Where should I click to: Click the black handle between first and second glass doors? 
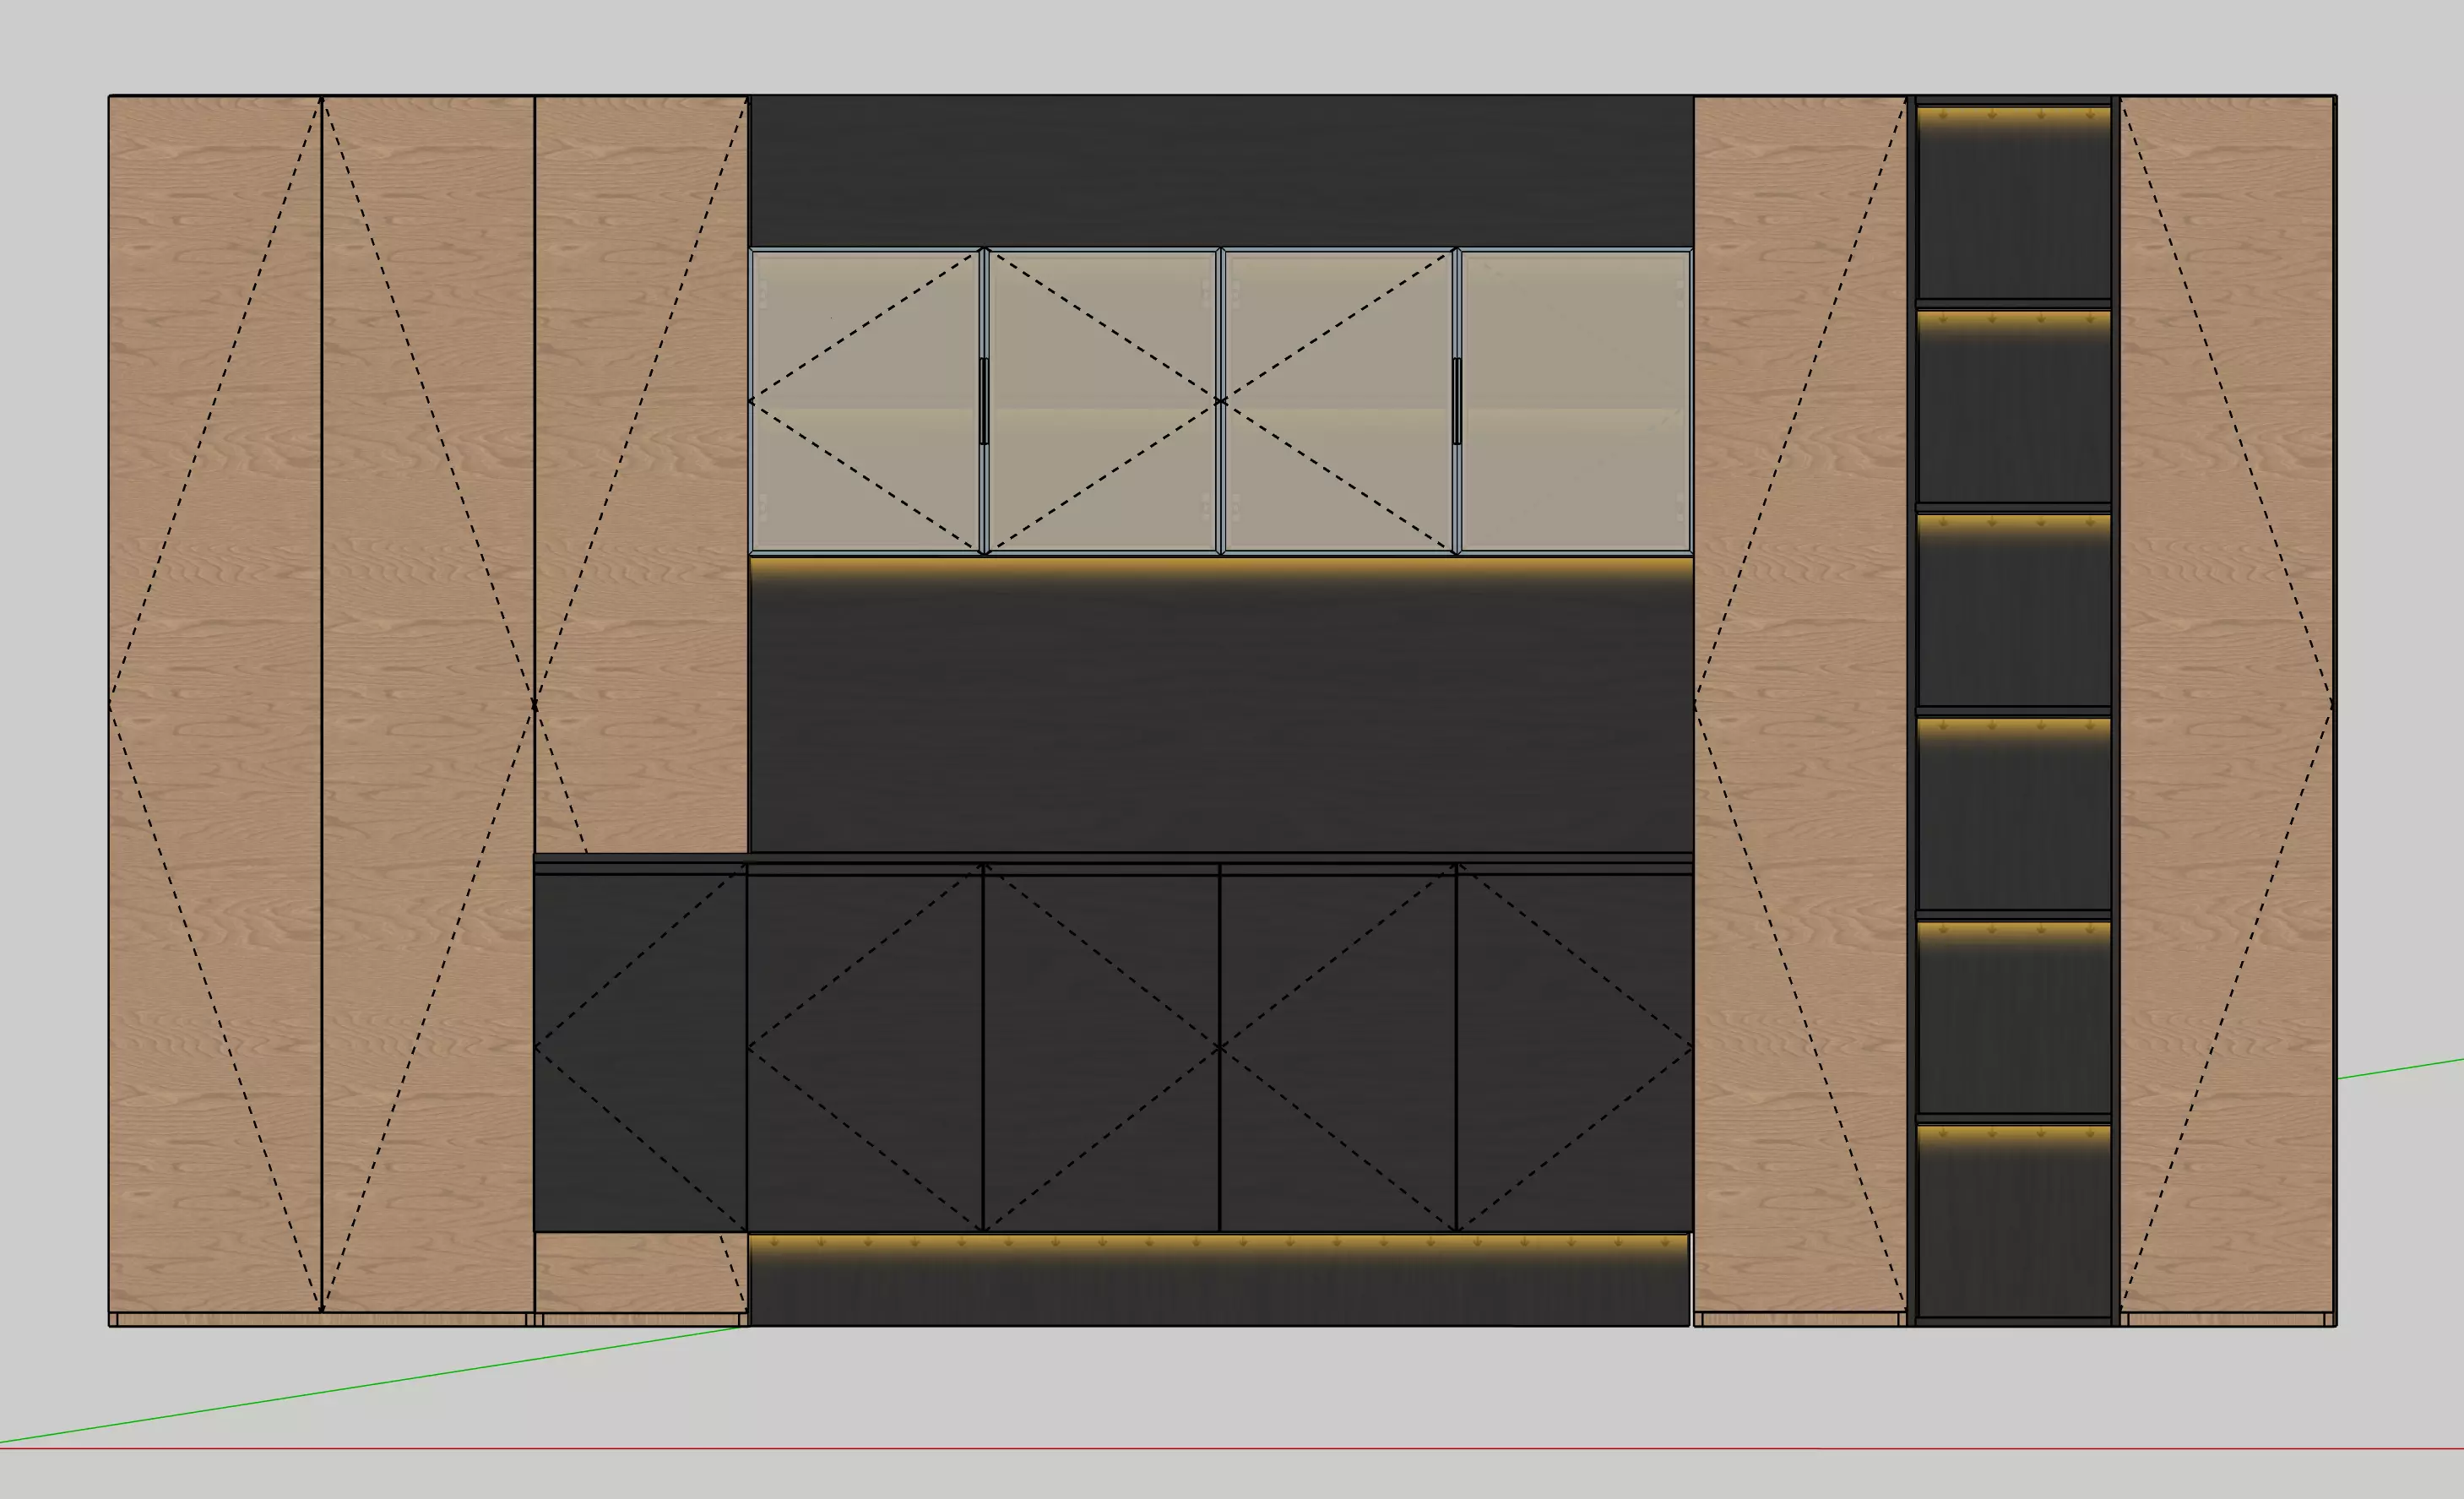pos(984,401)
